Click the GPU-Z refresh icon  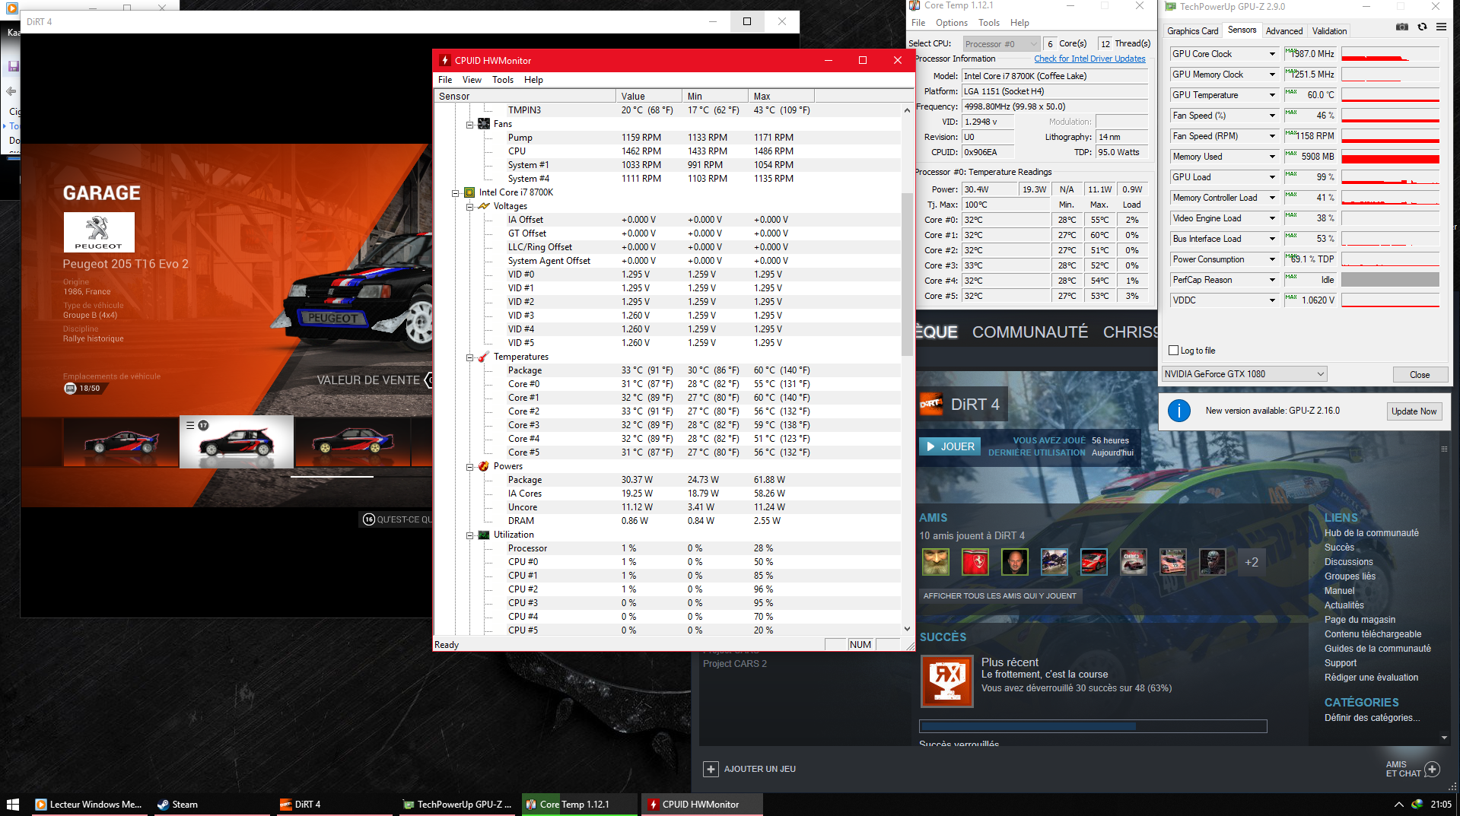(x=1422, y=27)
